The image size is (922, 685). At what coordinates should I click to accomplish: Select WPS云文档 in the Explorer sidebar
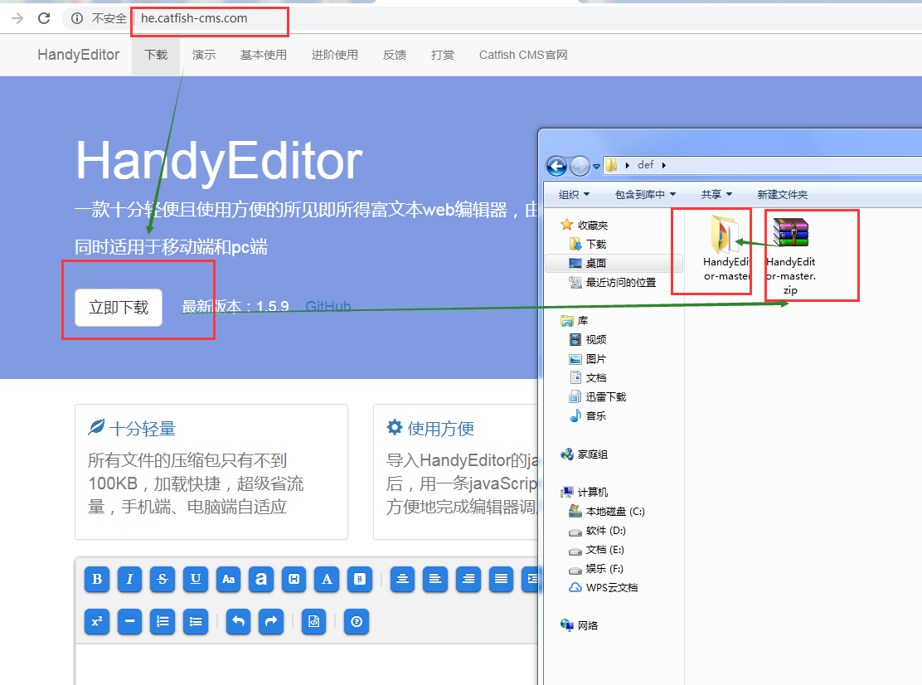pos(604,587)
